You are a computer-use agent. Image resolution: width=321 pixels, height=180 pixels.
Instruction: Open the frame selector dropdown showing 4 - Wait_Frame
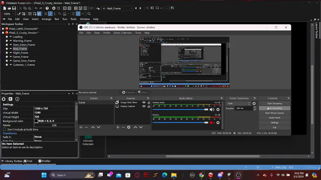pyautogui.click(x=117, y=9)
